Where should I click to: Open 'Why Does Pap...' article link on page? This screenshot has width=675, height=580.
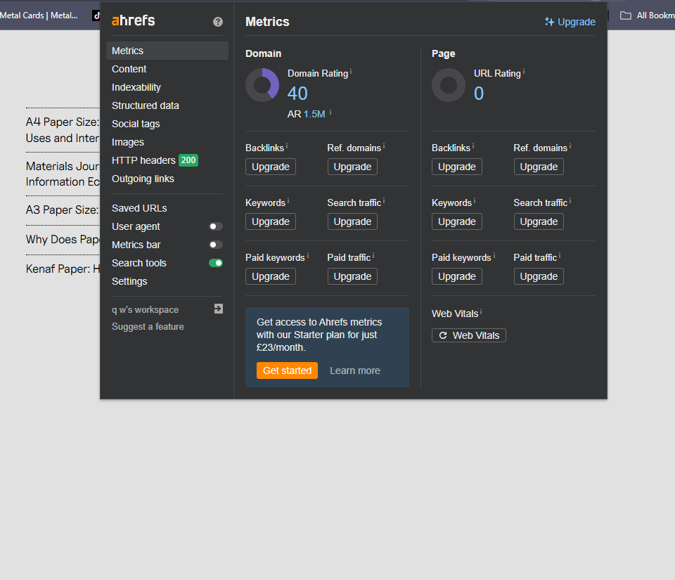pyautogui.click(x=63, y=239)
